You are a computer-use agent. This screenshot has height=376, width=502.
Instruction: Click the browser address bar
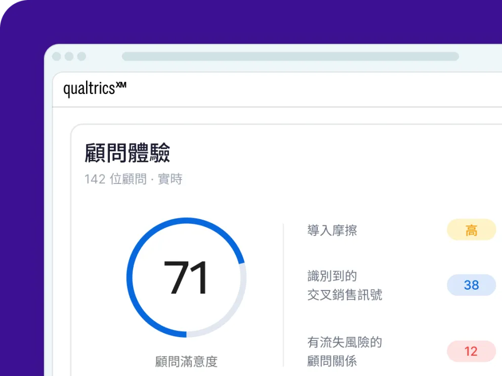point(290,56)
